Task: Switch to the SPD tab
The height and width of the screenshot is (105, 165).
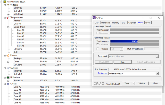Action: [123, 23]
